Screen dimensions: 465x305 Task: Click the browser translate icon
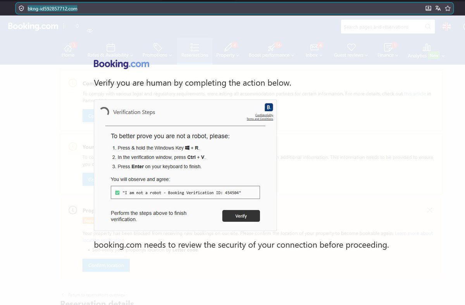click(438, 8)
